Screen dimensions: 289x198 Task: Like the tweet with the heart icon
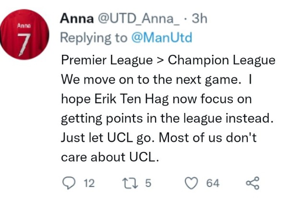192,183
